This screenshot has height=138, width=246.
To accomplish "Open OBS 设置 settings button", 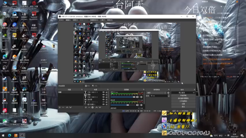I will pos(183,104).
